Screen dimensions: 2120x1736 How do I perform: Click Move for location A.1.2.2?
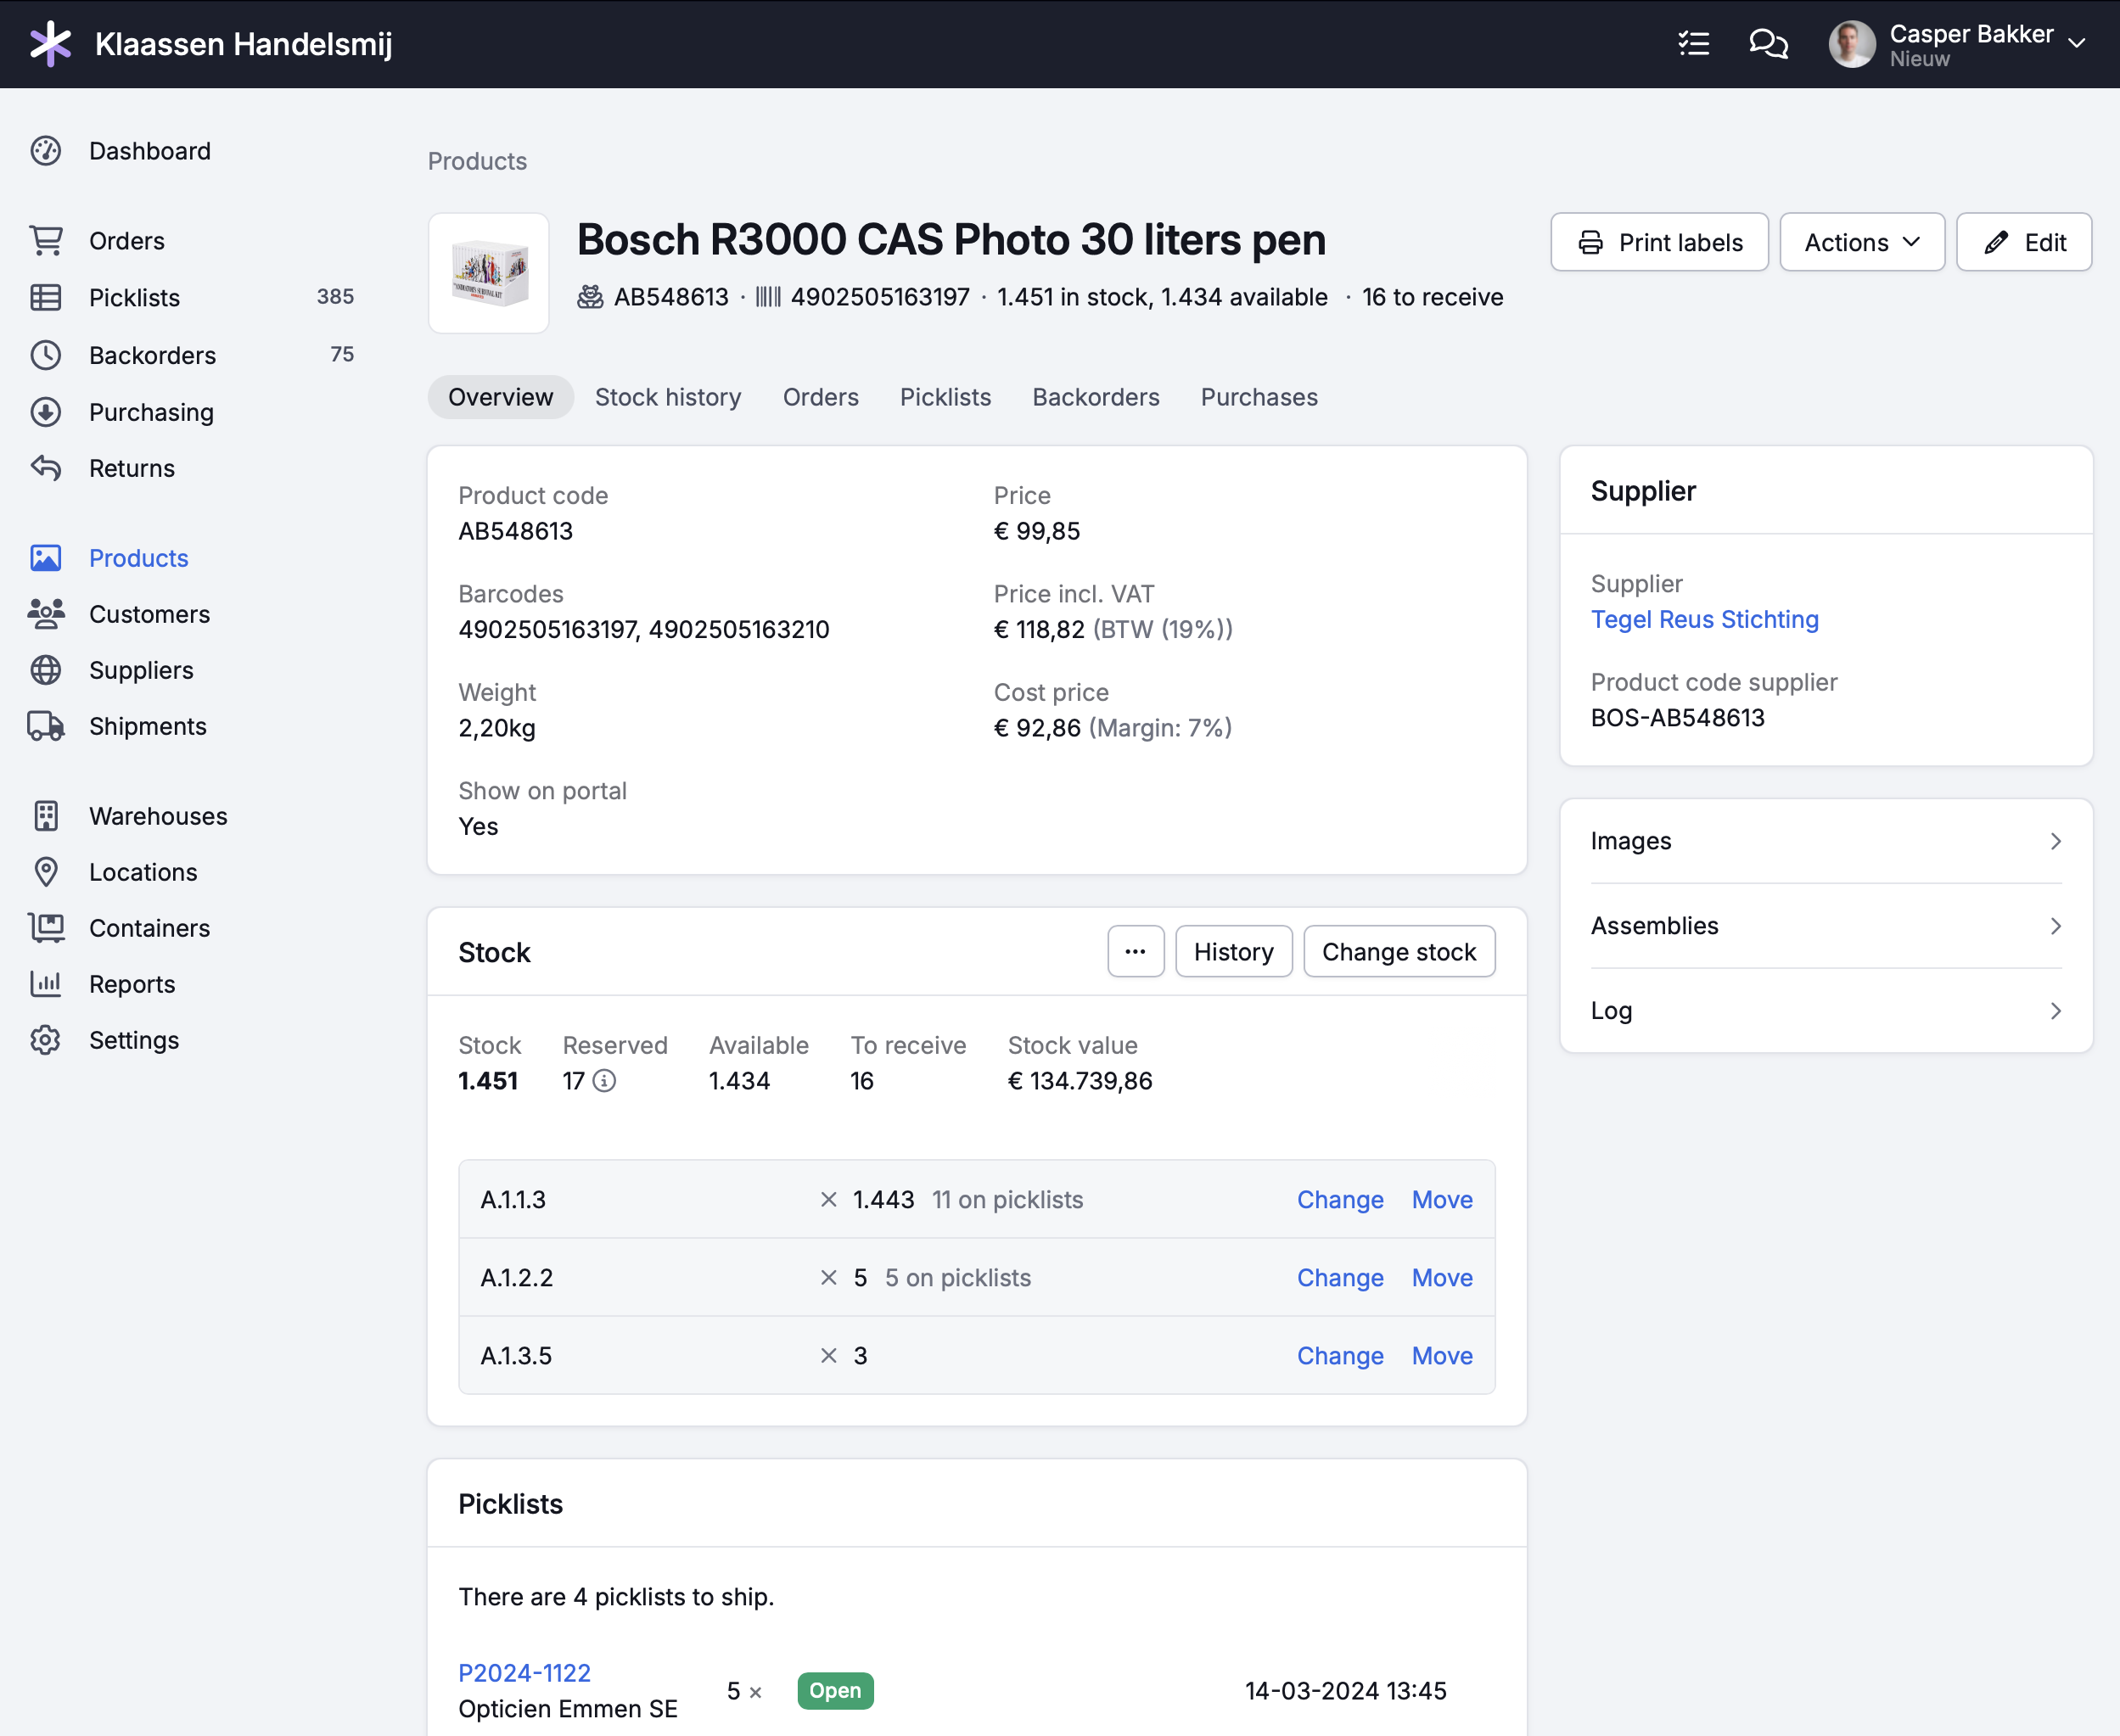(1441, 1278)
